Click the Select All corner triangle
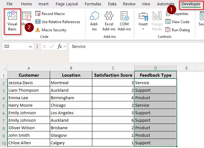Image resolution: width=204 pixels, height=148 pixels. click(5, 68)
